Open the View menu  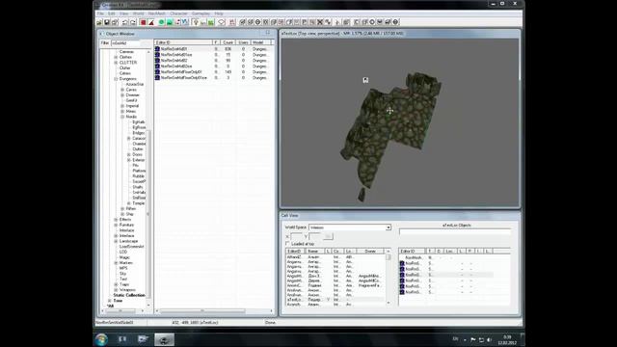click(x=123, y=13)
